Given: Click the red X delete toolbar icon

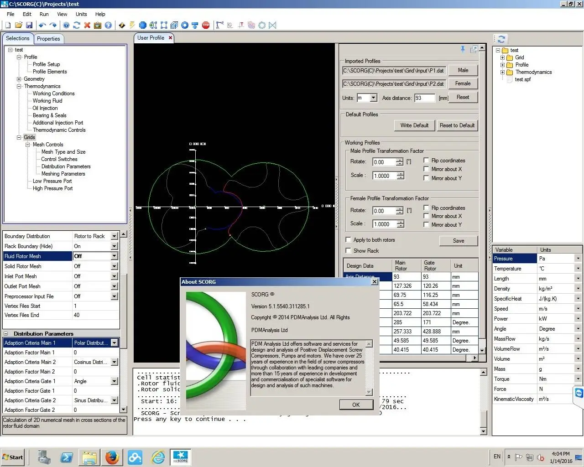Looking at the screenshot, I should coord(87,25).
